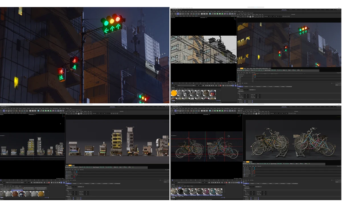Toggle Expressions checkbox in traffic light project settings
The width and height of the screenshot is (342, 207).
253,101
